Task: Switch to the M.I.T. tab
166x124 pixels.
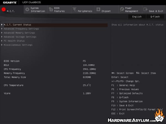Action: click(x=12, y=9)
